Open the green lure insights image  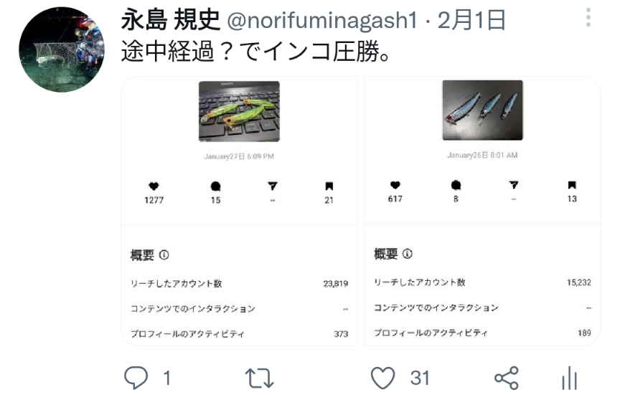[239, 111]
